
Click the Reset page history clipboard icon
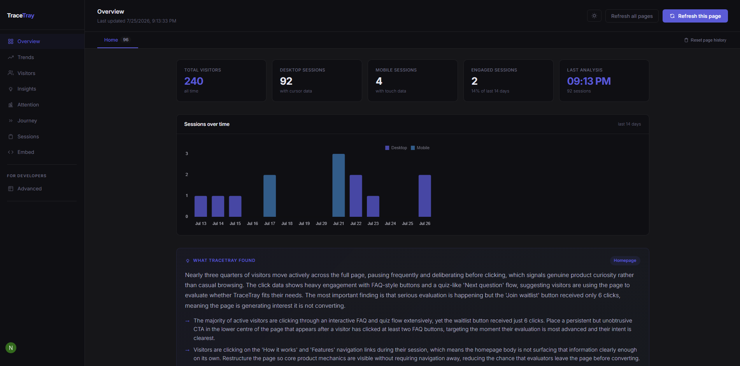pyautogui.click(x=686, y=40)
